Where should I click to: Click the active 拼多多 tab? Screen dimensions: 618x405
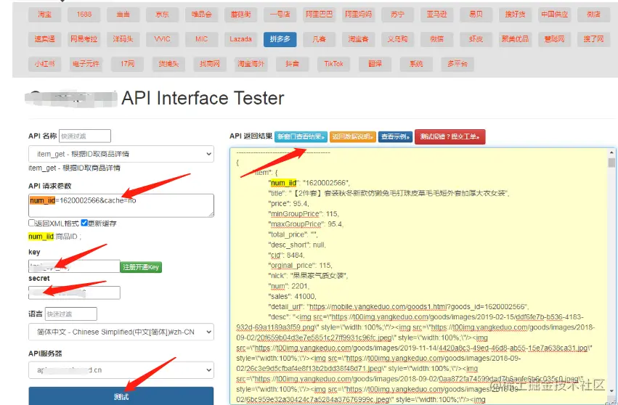(x=280, y=39)
